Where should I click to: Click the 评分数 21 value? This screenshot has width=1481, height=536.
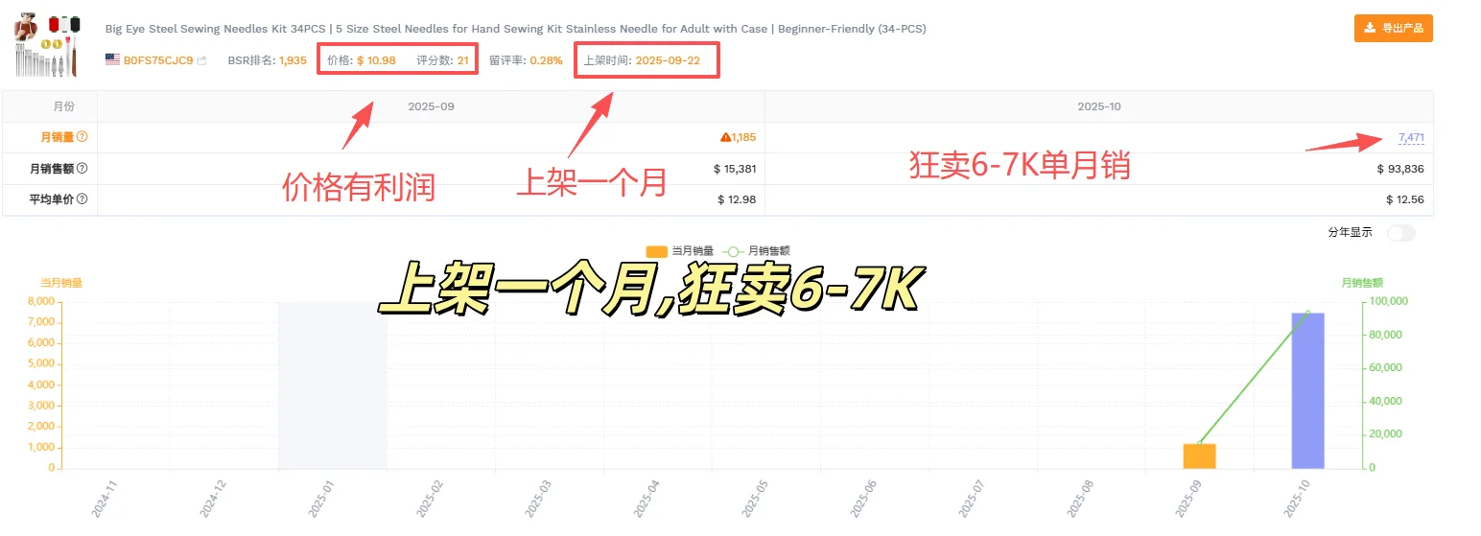coord(462,60)
